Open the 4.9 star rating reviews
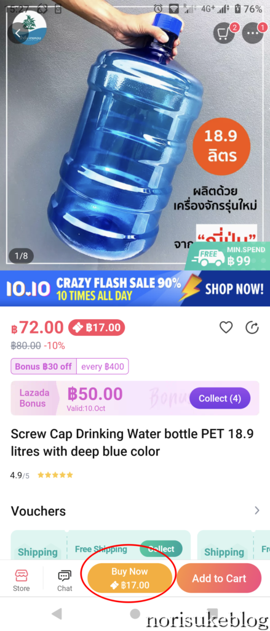This screenshot has height=631, width=270. point(42,475)
